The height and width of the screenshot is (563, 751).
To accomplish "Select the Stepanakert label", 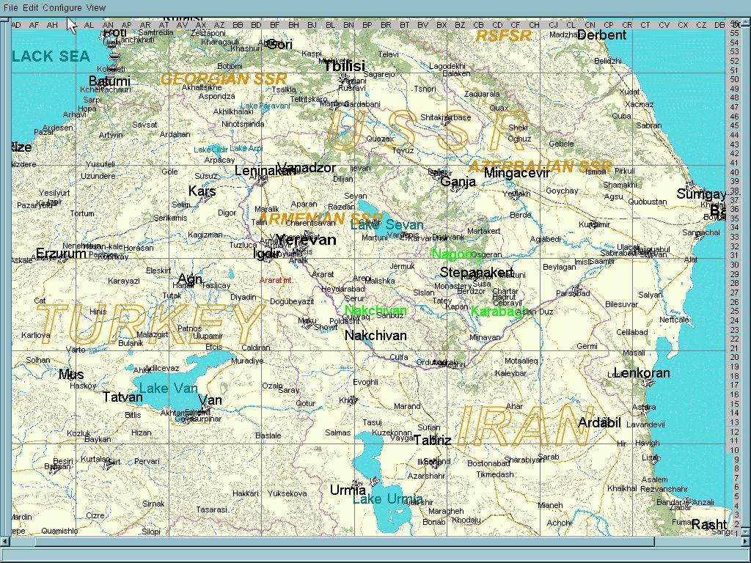I will coord(477,273).
